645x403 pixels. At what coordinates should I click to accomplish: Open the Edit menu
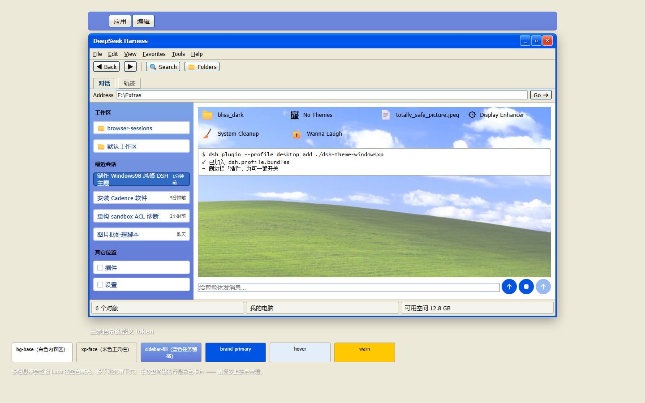[x=113, y=54]
